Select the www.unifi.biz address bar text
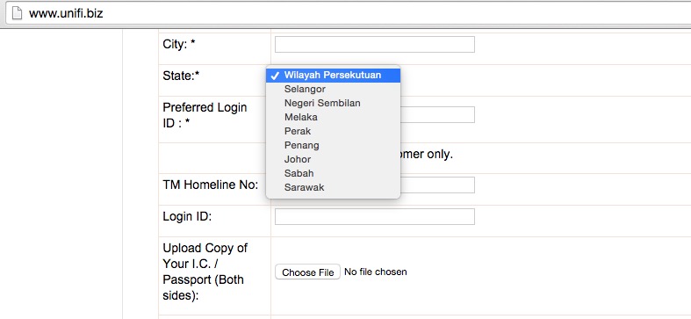The height and width of the screenshot is (319, 691). click(66, 13)
